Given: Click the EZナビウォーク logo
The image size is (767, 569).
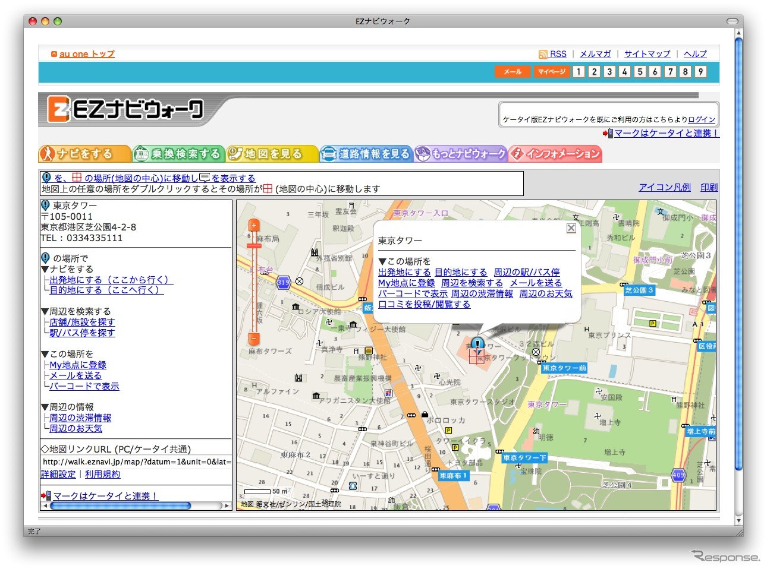Looking at the screenshot, I should click(125, 109).
